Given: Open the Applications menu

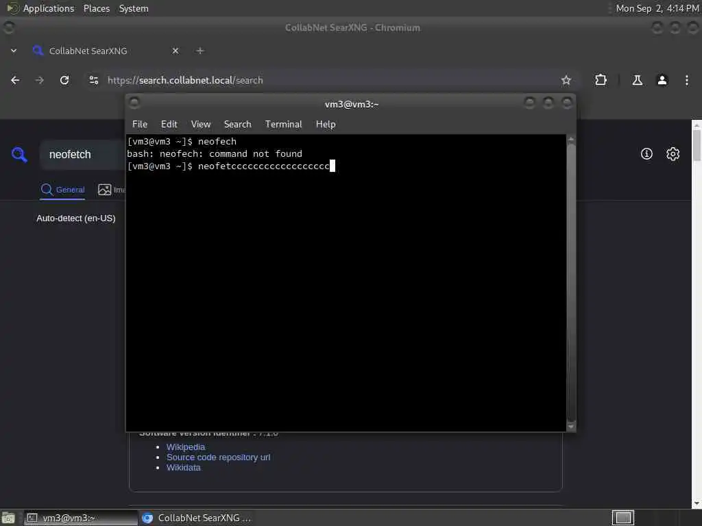Looking at the screenshot, I should (x=49, y=8).
